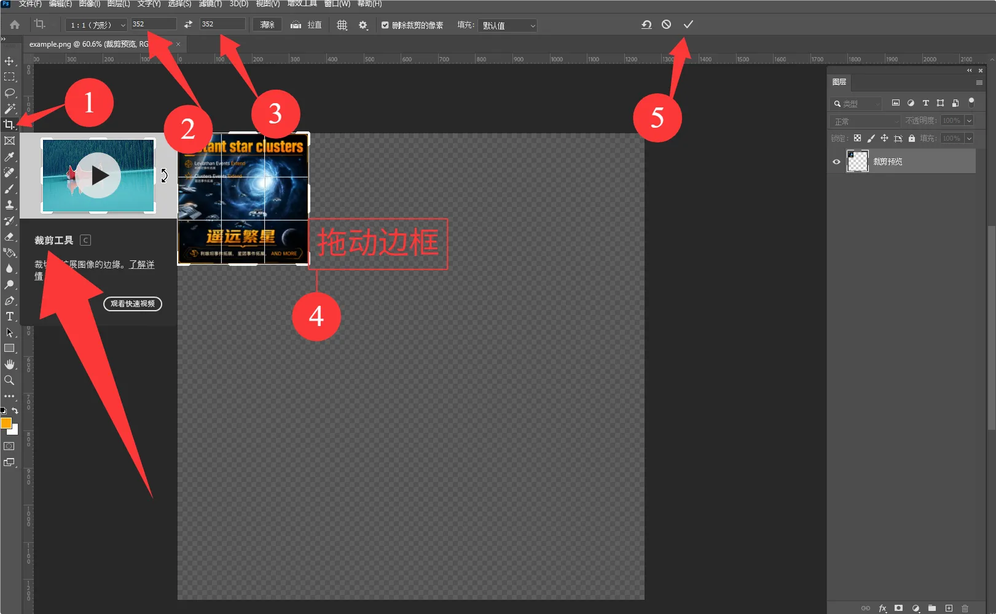The image size is (996, 614).
Task: Click the 清除 clear button
Action: (267, 25)
